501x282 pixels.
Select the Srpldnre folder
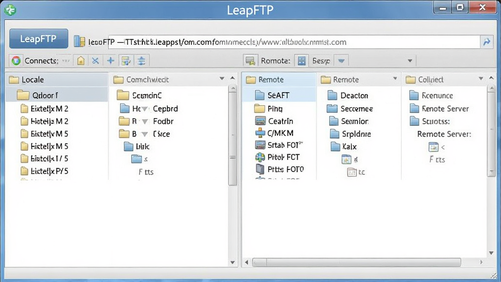pyautogui.click(x=350, y=134)
